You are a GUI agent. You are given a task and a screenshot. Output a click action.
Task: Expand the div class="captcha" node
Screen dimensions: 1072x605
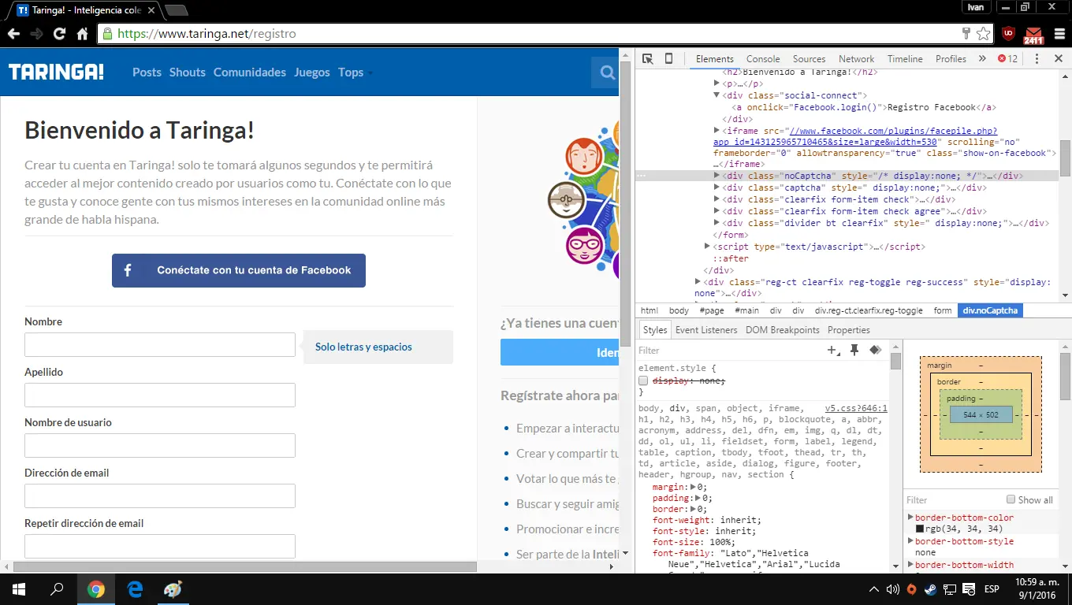pos(717,187)
